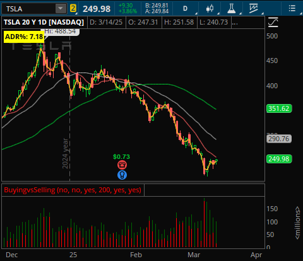Click the yellow link number 2 badge
Screen dimensions: 303x261
[73, 8]
